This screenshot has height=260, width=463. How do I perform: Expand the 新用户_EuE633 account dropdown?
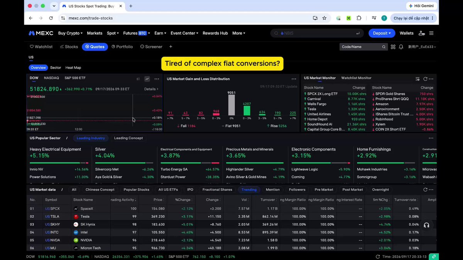pos(422,47)
